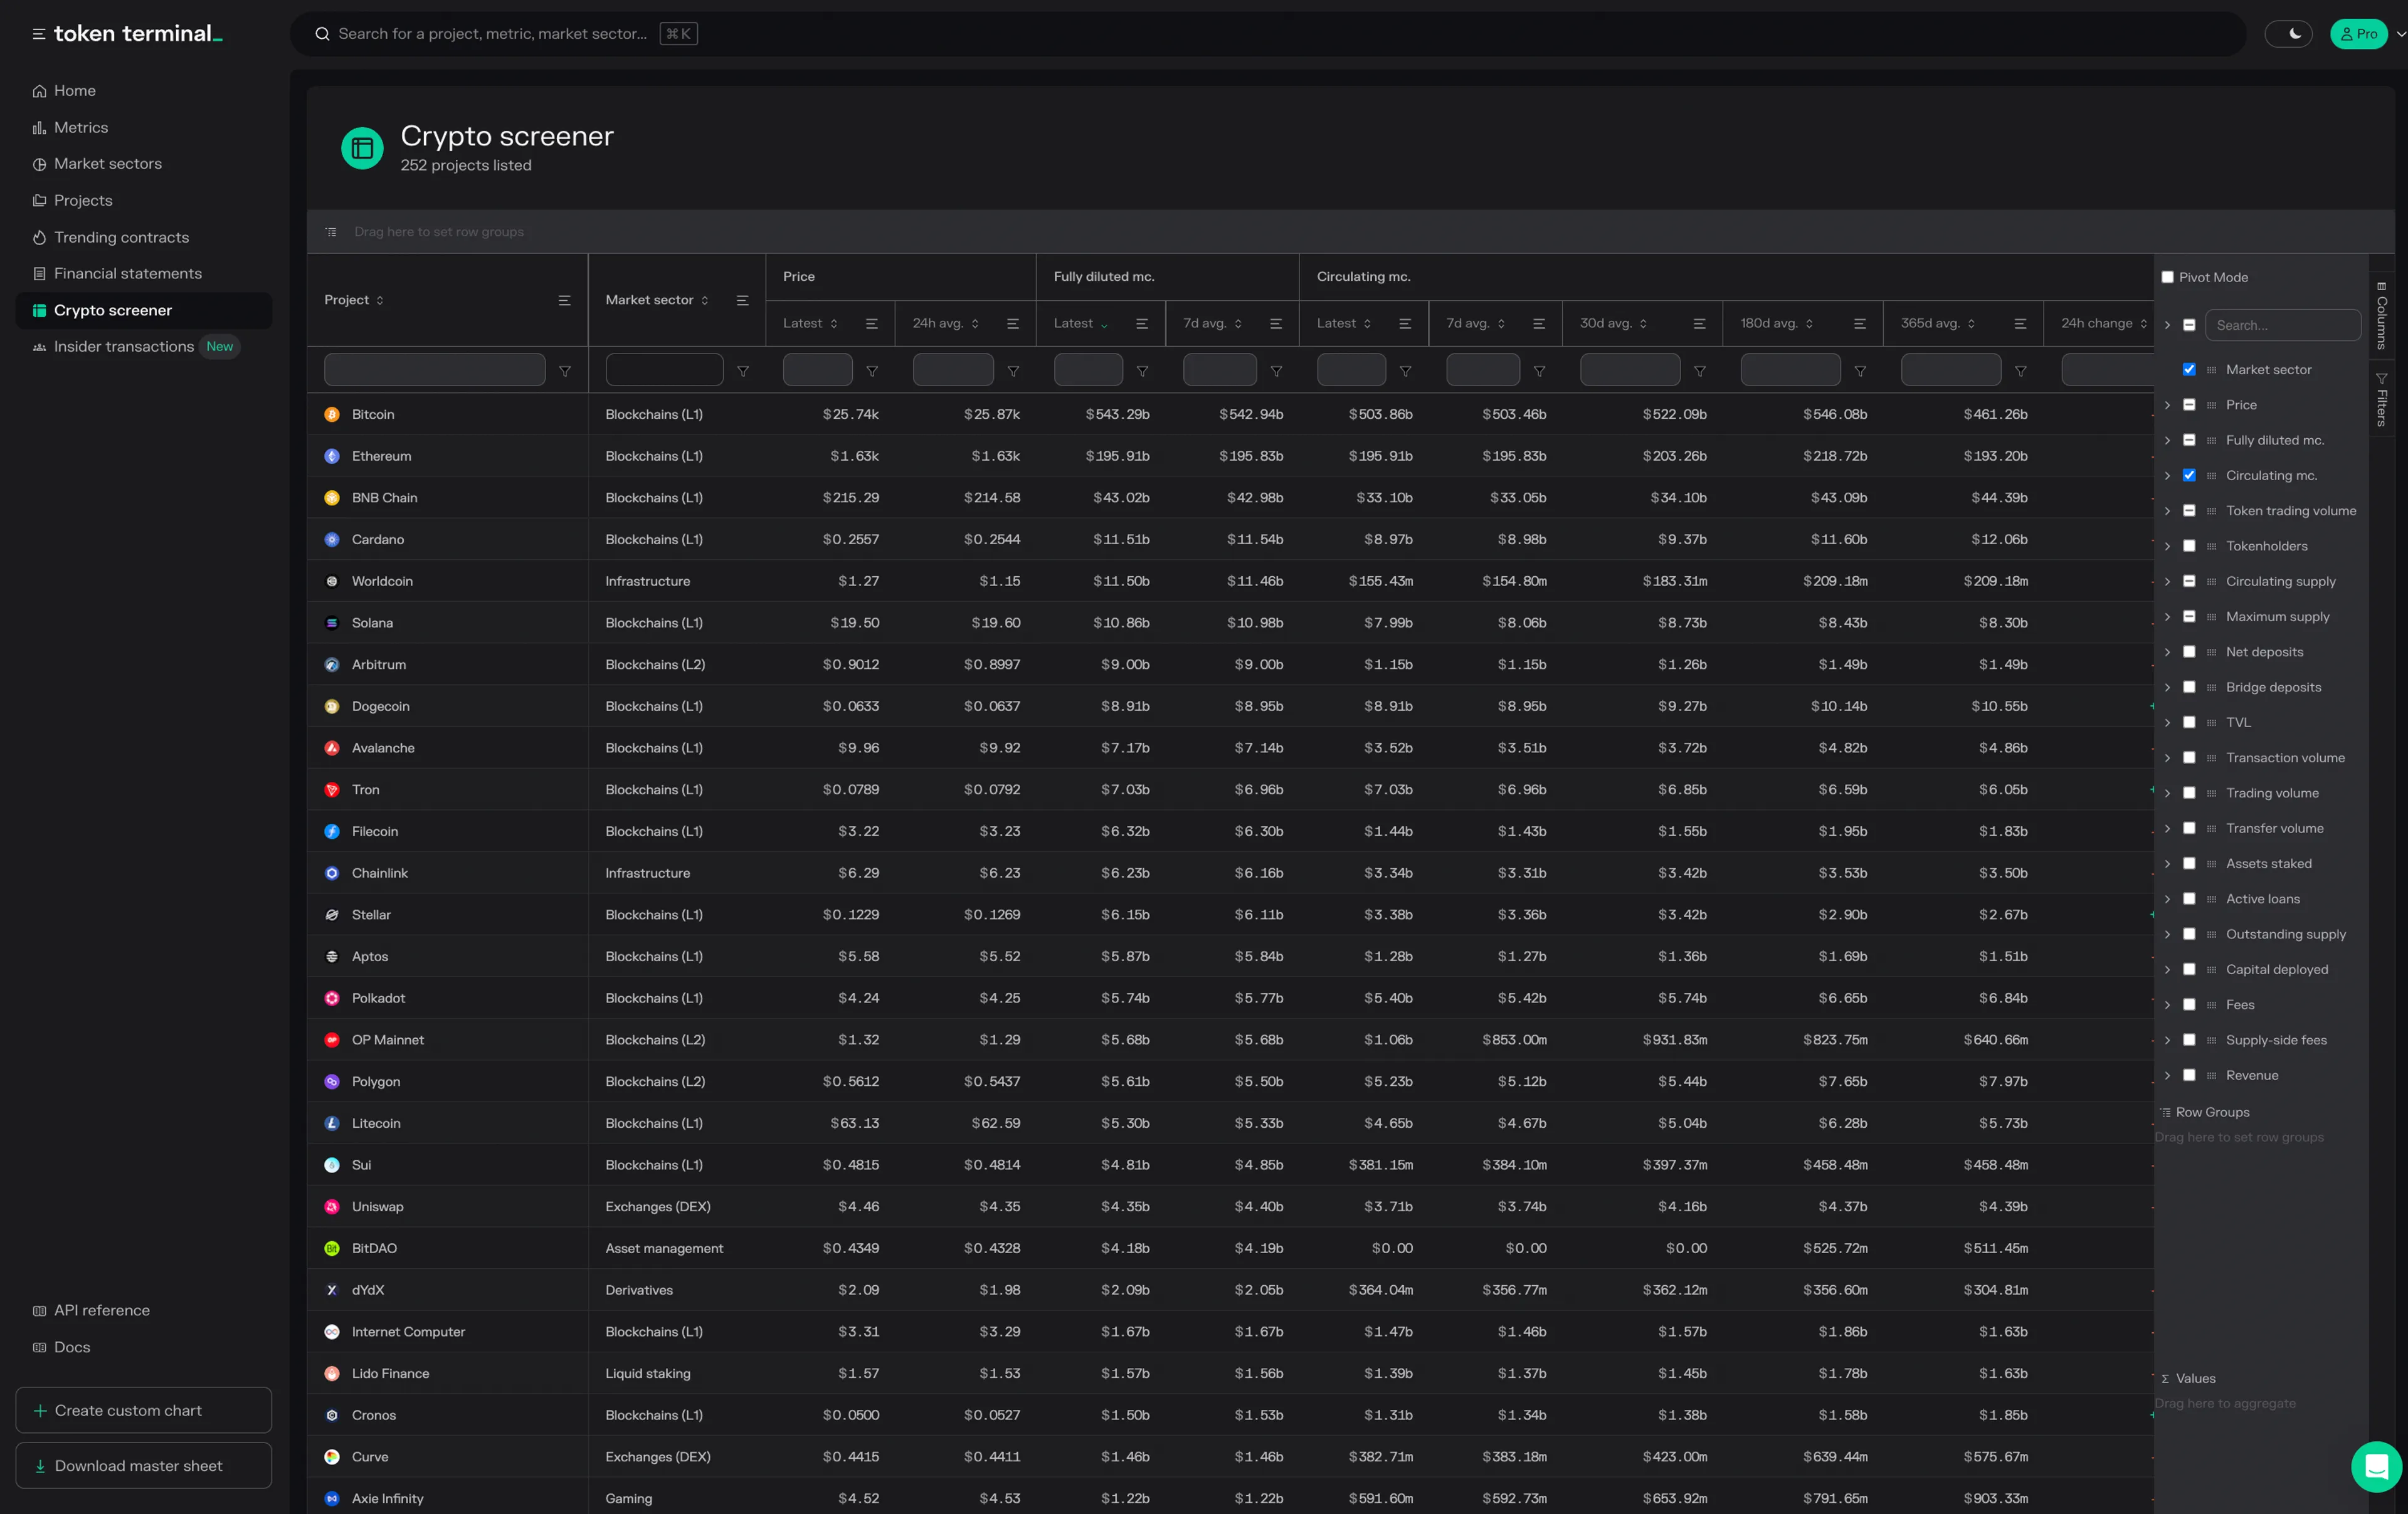The height and width of the screenshot is (1514, 2408).
Task: Click the hamburger menu icon beside the logo
Action: coord(39,34)
